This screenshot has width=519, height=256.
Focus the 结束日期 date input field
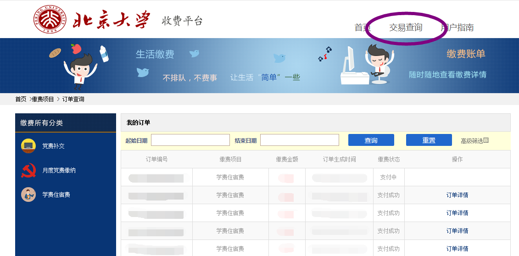click(300, 140)
